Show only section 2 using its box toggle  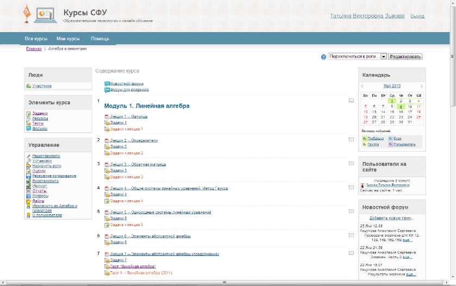tap(351, 139)
